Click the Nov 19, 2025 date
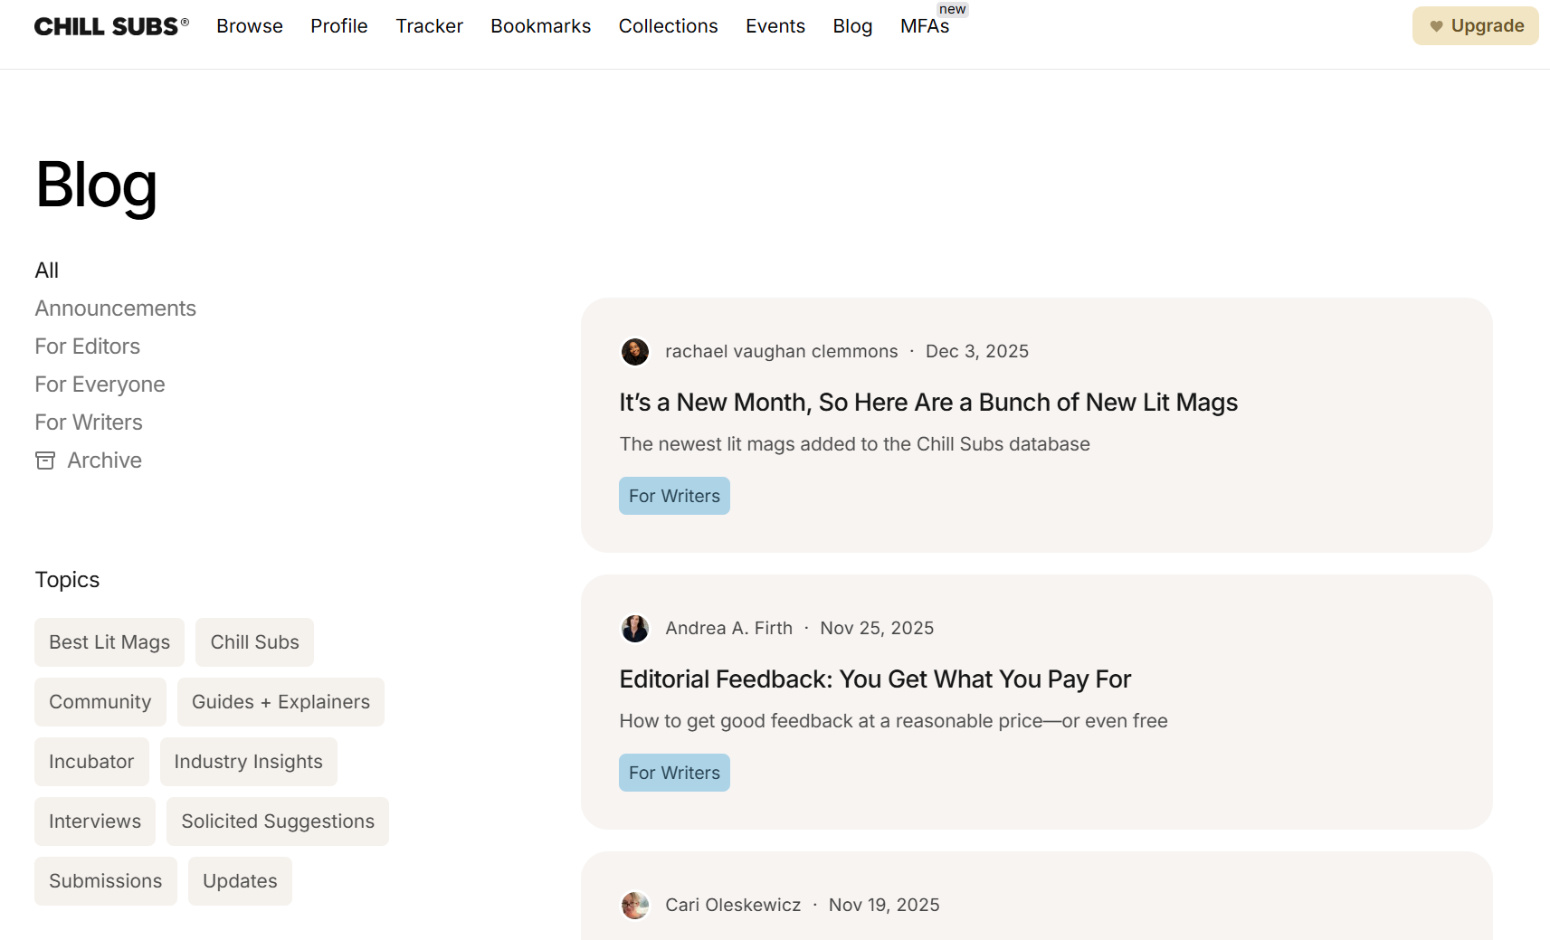The height and width of the screenshot is (940, 1550). [884, 906]
